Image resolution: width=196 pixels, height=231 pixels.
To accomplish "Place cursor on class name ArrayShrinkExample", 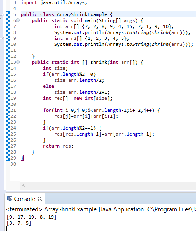I will 82,14.
